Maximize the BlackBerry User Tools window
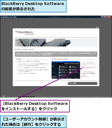This screenshot has height=128, width=112. click(x=105, y=17)
